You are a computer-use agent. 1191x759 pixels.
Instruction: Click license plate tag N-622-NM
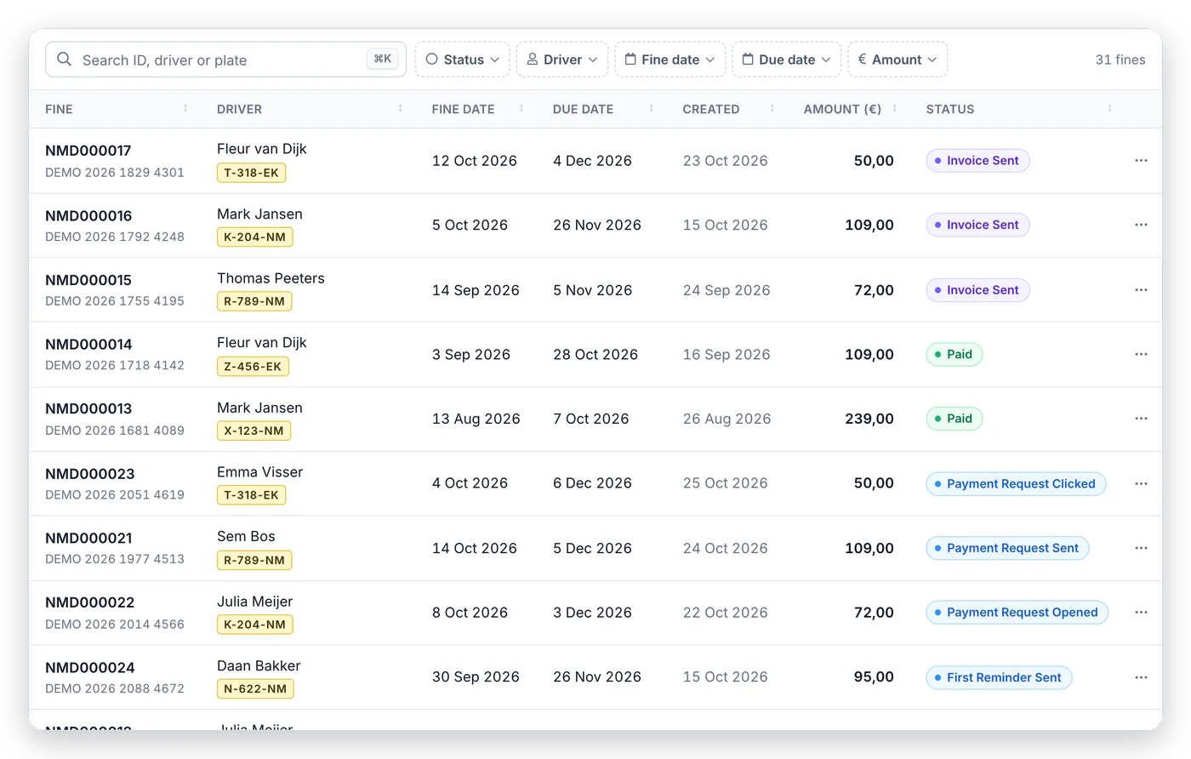click(x=255, y=689)
